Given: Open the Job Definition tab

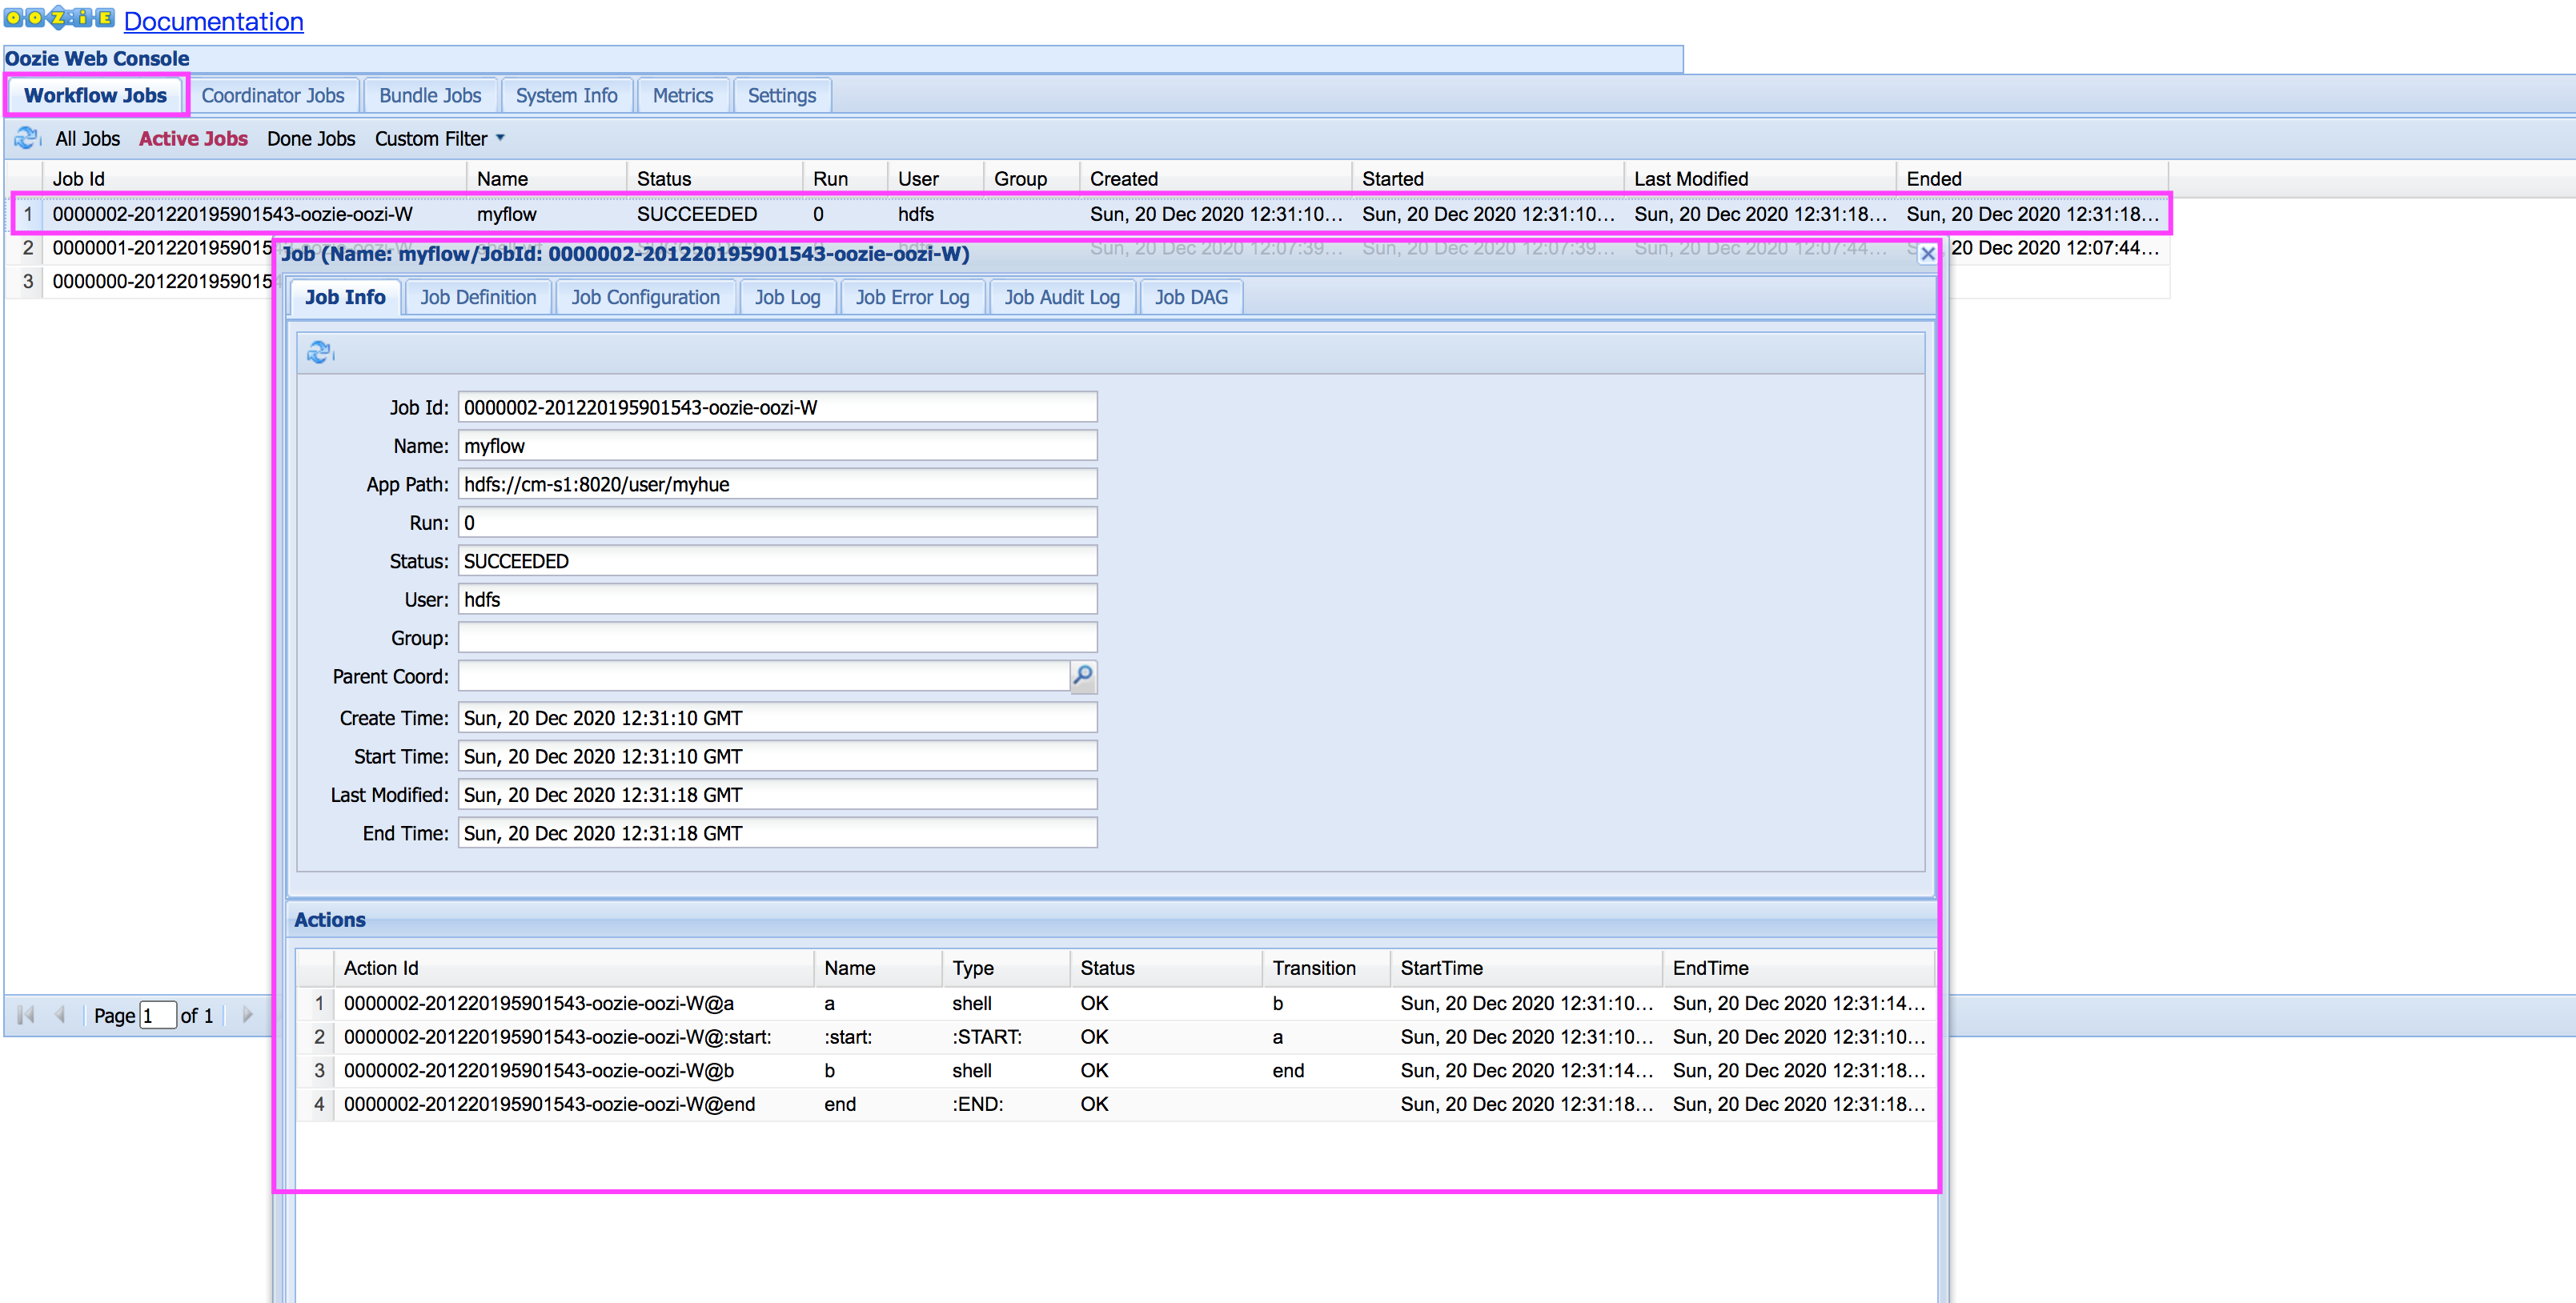Looking at the screenshot, I should coord(478,297).
